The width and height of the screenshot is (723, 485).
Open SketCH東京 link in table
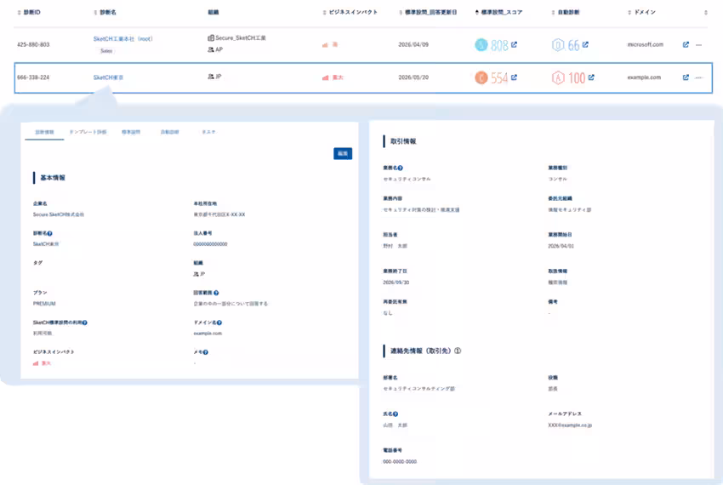click(x=108, y=77)
